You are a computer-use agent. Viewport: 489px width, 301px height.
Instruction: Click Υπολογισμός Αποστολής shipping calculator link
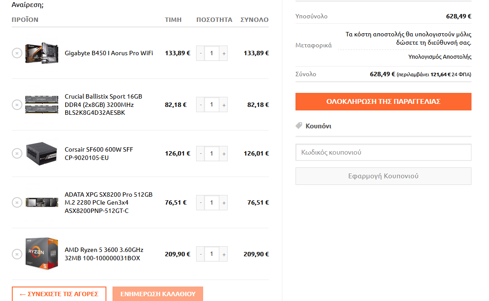440,57
